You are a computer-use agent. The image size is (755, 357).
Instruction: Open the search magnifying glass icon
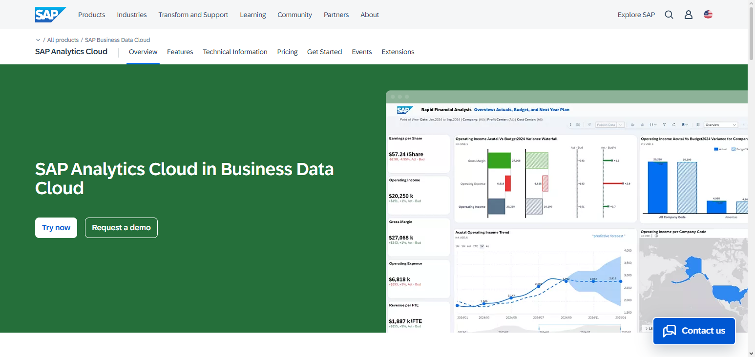pyautogui.click(x=669, y=15)
